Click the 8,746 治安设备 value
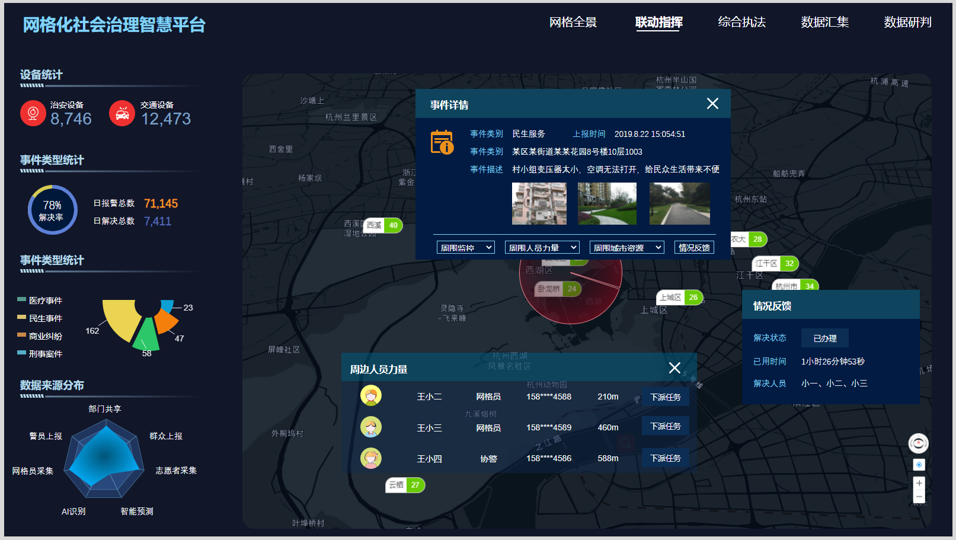956x540 pixels. pyautogui.click(x=71, y=119)
